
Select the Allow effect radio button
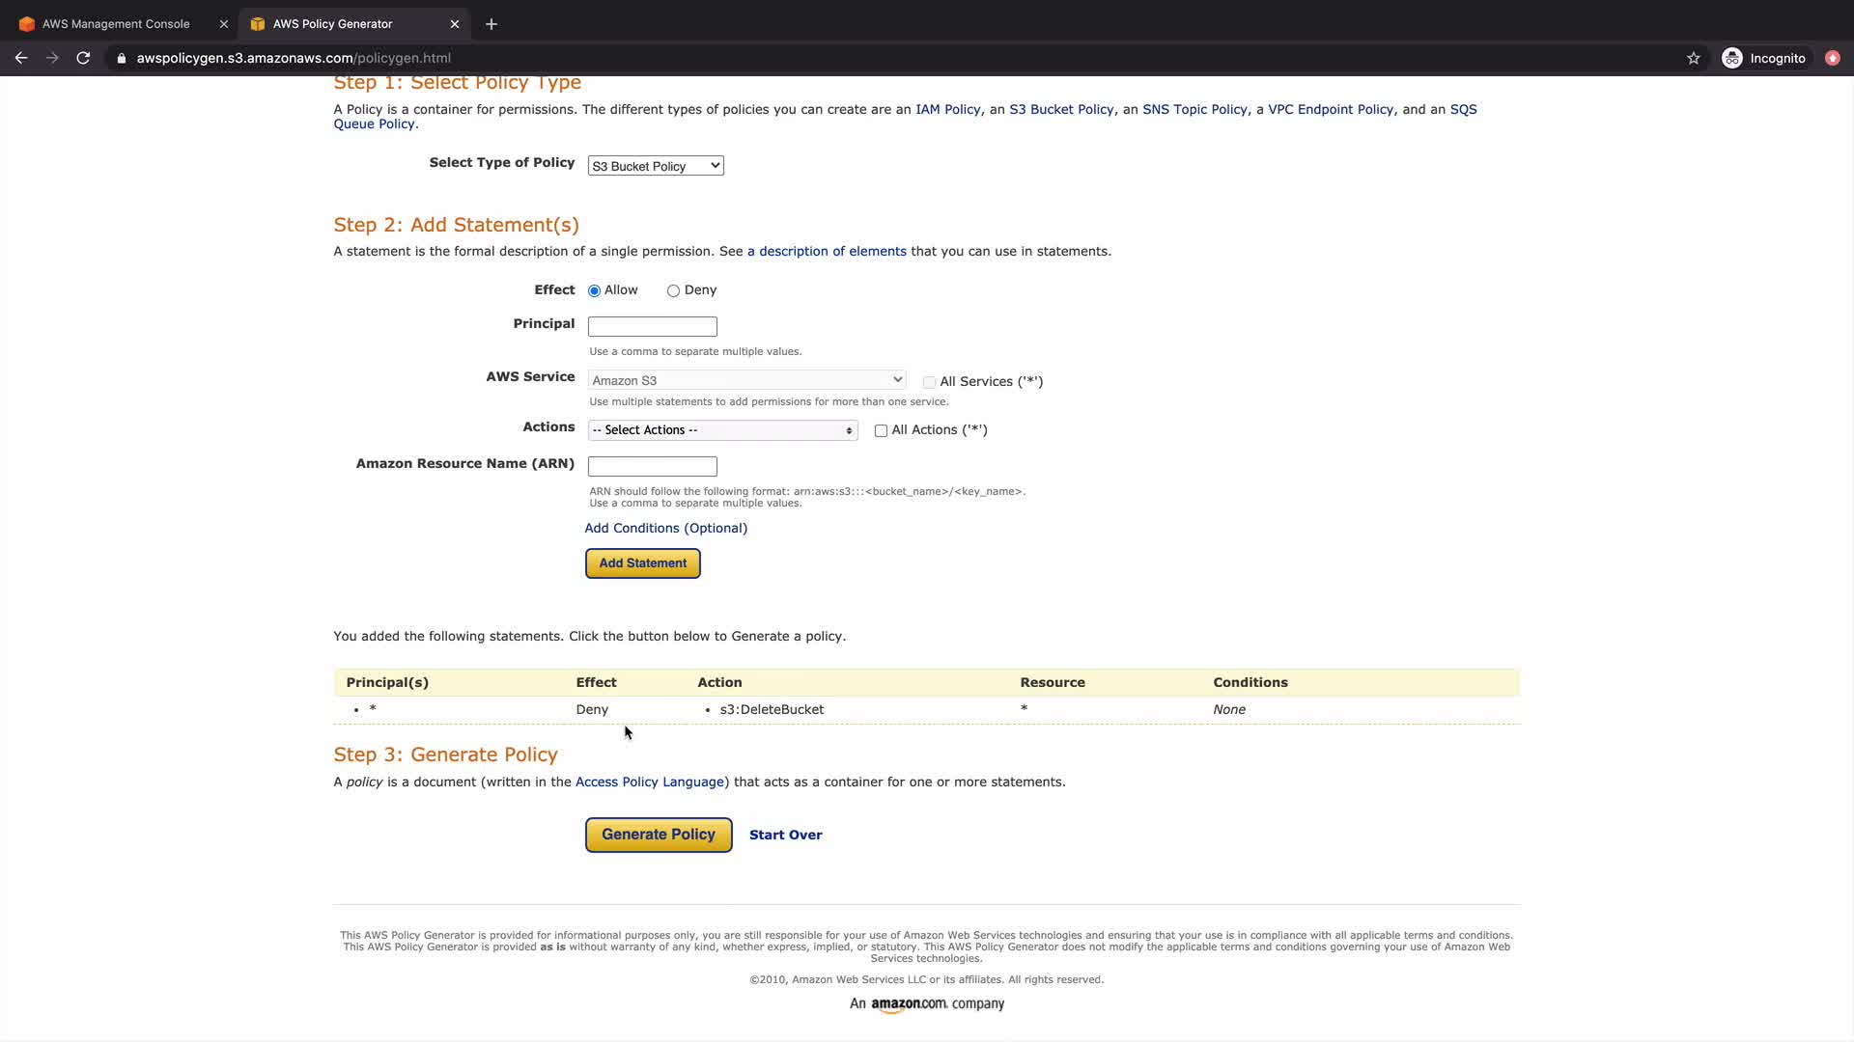tap(594, 290)
